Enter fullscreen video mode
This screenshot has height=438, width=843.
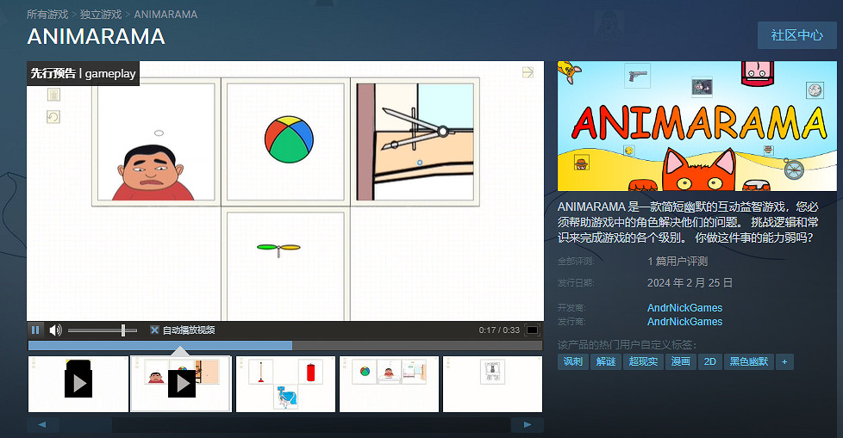(x=532, y=330)
